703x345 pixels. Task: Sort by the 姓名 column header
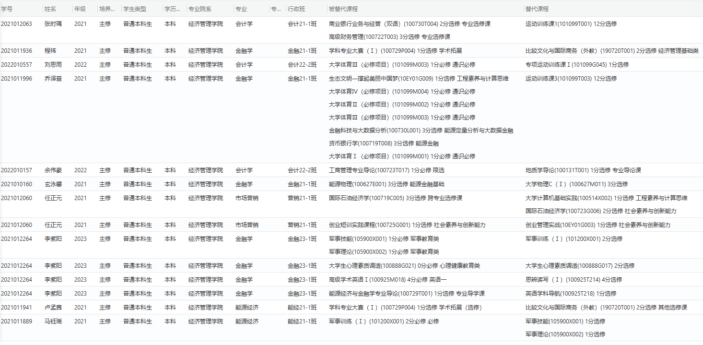[50, 9]
